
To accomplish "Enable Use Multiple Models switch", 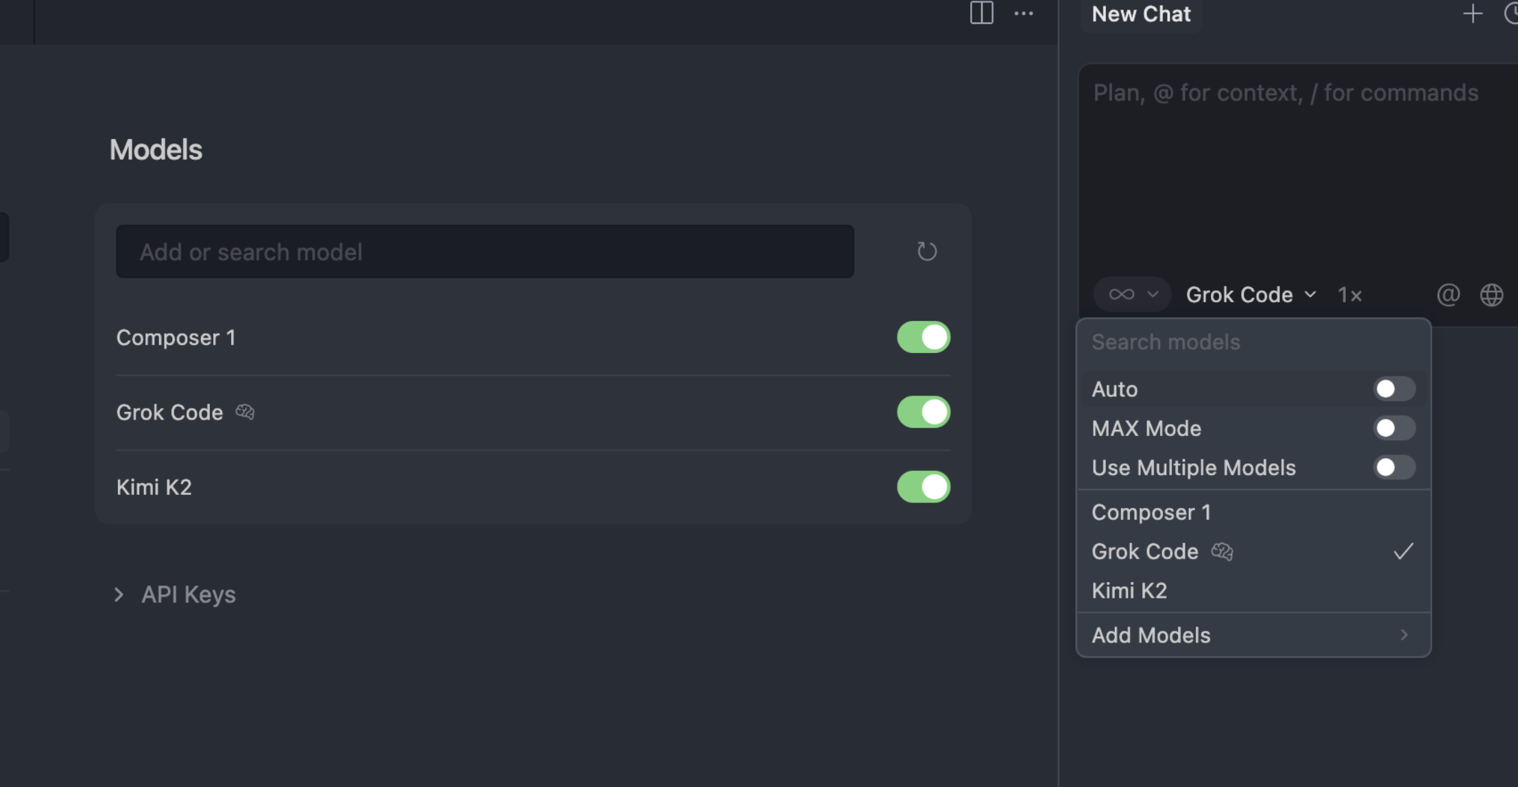I will (1394, 468).
